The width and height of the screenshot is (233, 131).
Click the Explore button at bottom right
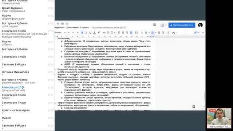194,107
